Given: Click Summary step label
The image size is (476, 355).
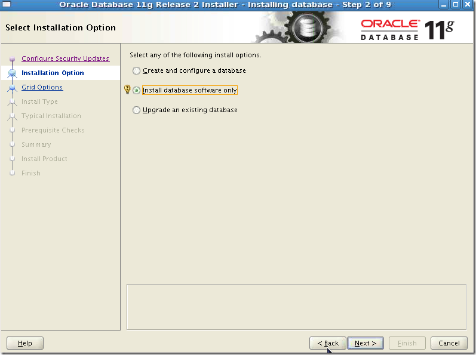Looking at the screenshot, I should pyautogui.click(x=36, y=144).
